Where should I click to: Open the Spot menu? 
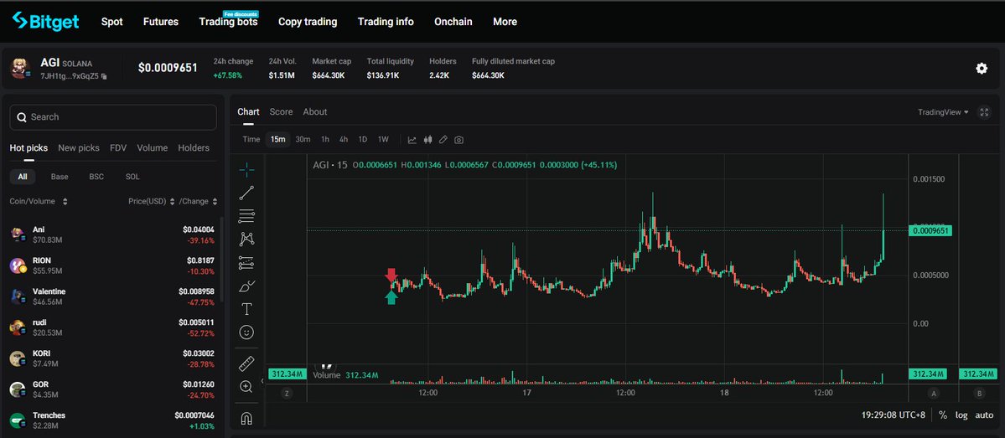111,22
